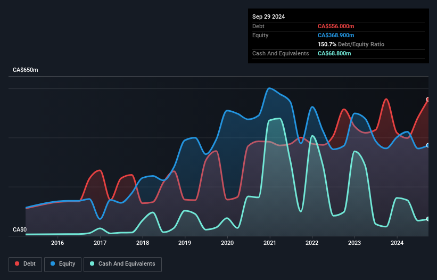Click the CA$68.800m cash value
437x280 pixels.
(x=334, y=53)
